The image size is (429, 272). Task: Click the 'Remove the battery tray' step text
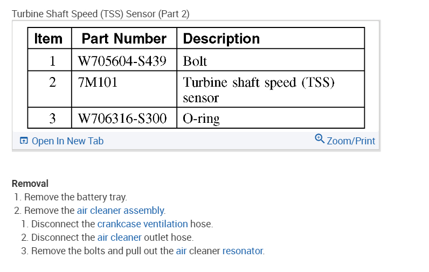pos(75,197)
